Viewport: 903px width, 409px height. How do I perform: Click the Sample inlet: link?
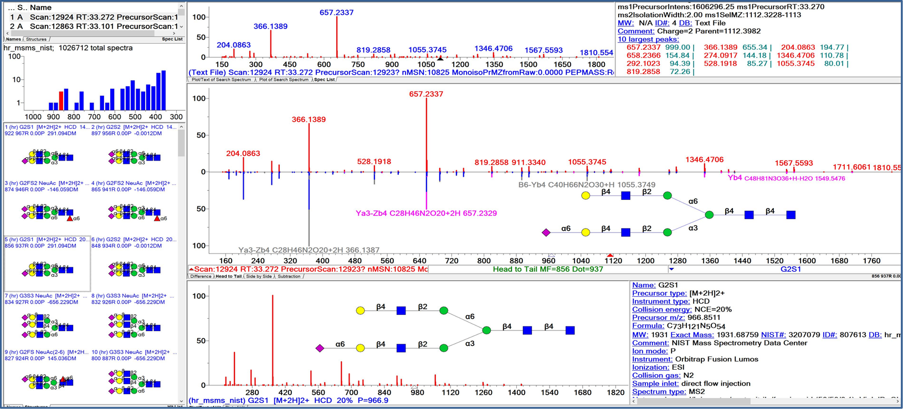click(x=656, y=384)
